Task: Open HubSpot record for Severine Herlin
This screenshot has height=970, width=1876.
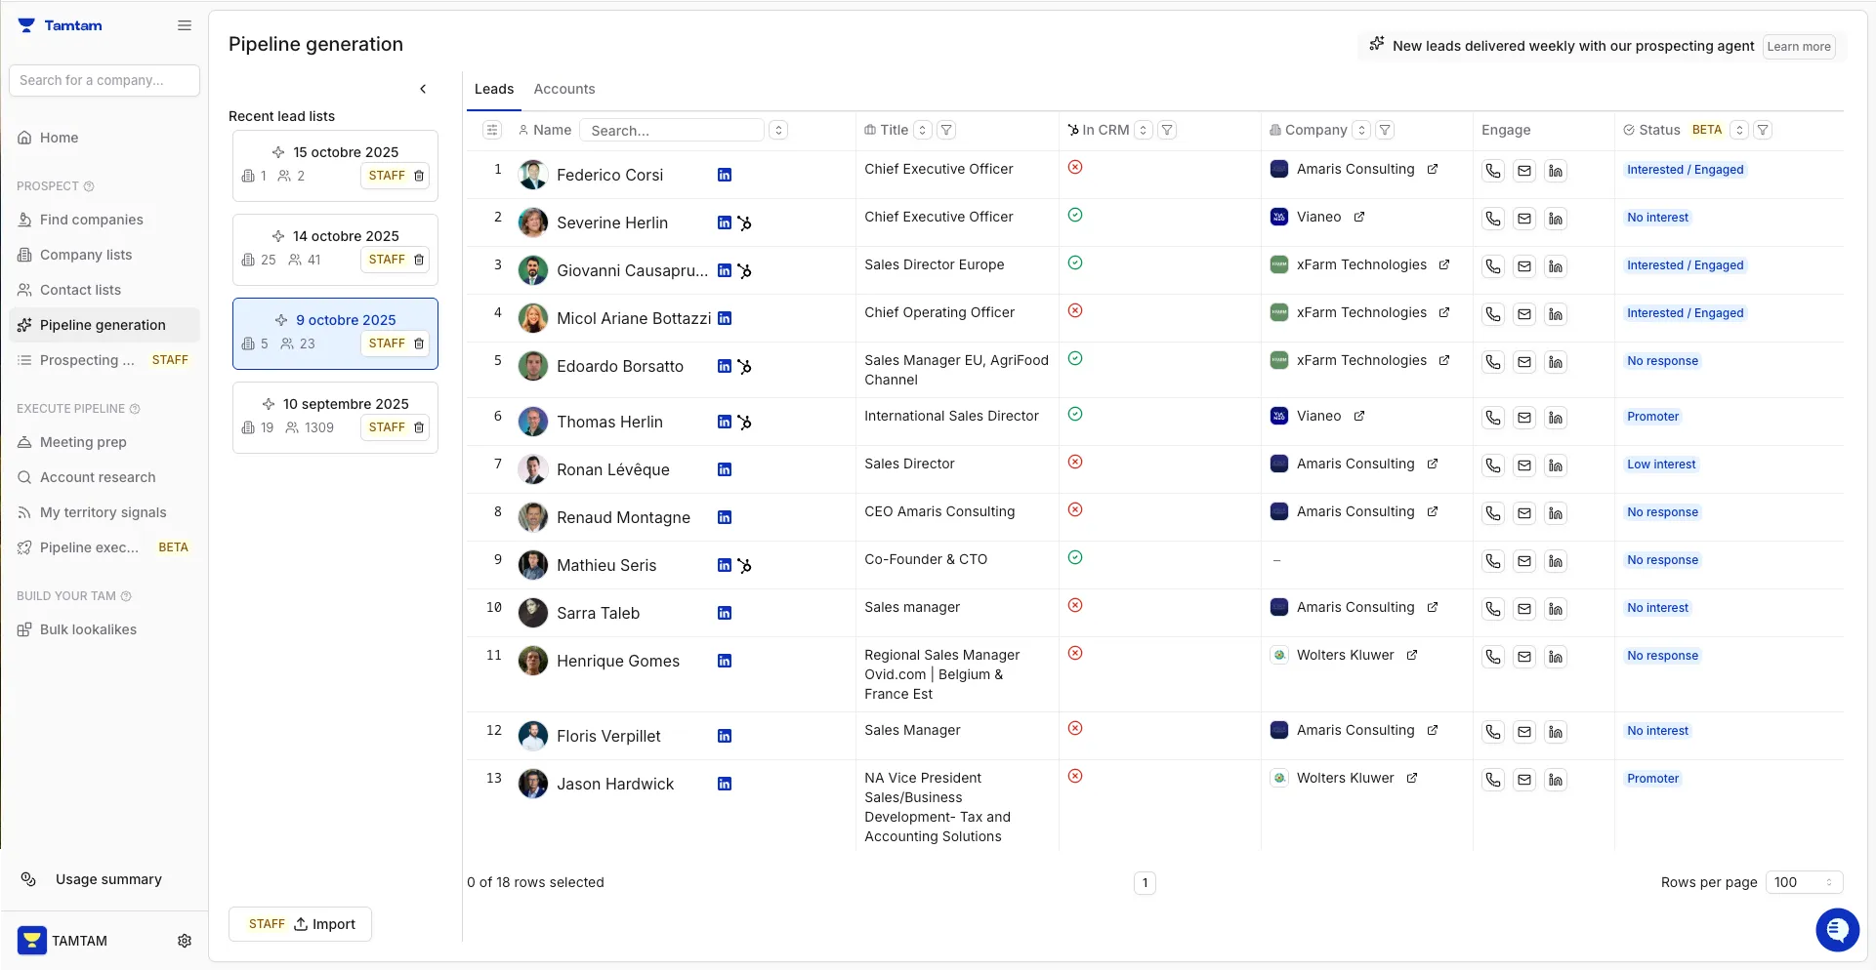Action: (744, 222)
